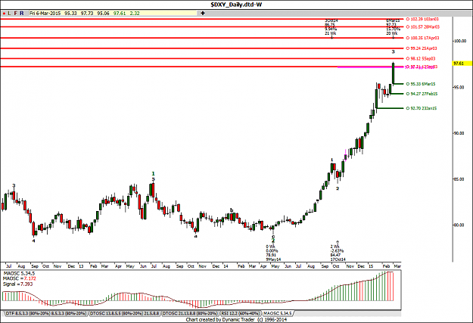Viewport: 473px width, 323px height.
Task: Click the 100.35 17Apr03 resistance label
Action: click(422, 38)
